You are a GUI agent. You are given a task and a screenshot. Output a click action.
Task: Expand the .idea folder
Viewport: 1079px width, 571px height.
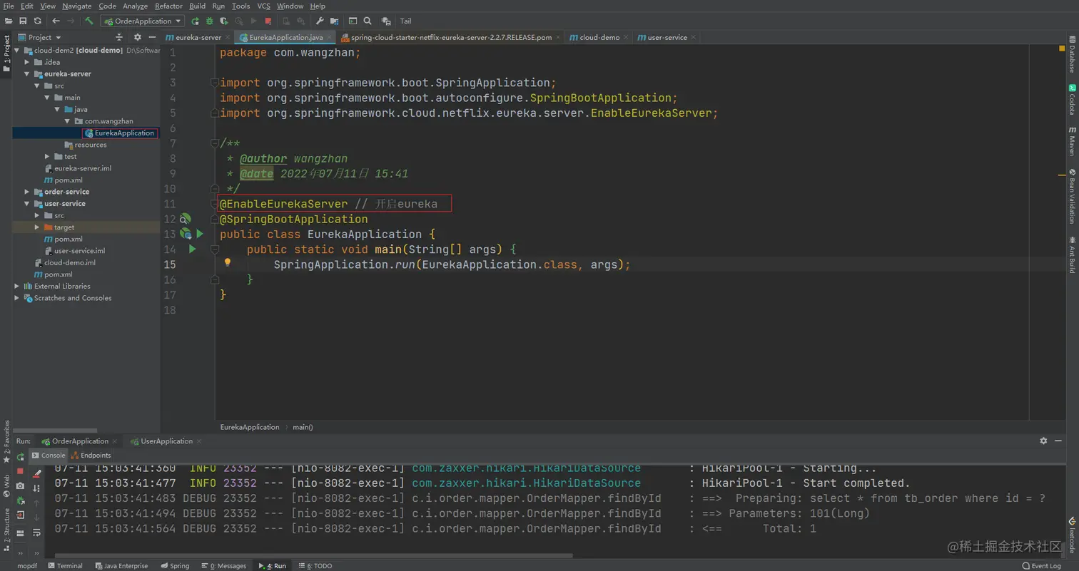(27, 62)
